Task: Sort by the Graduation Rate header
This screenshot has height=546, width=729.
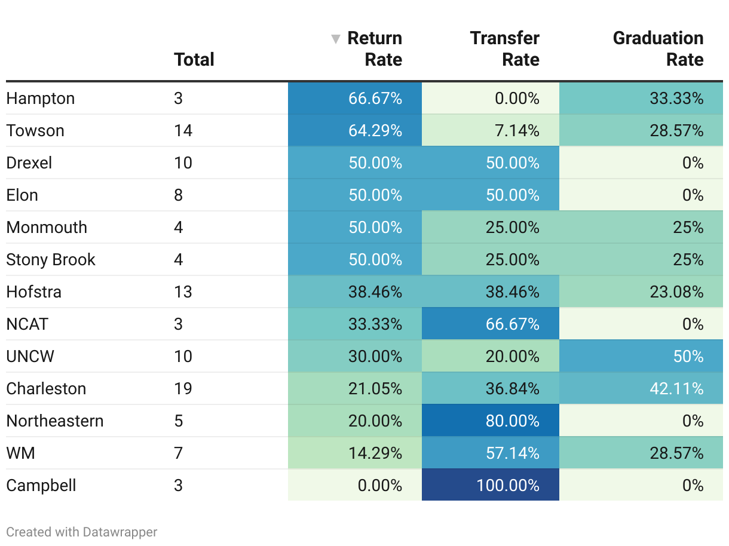Action: coord(658,49)
